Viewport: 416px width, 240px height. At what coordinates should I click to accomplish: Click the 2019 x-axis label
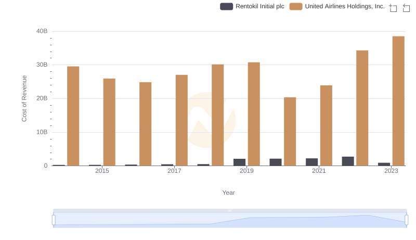tap(246, 171)
